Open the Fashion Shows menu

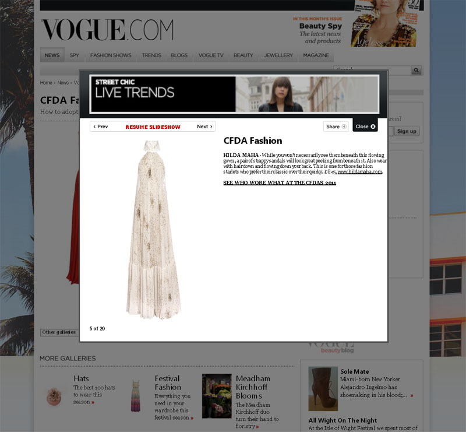coord(111,55)
